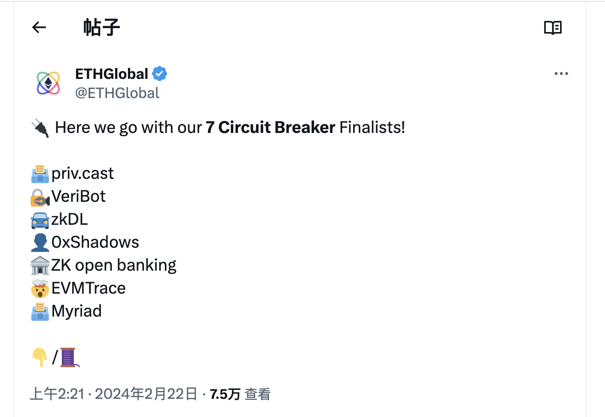The height and width of the screenshot is (417, 605).
Task: Open the reader mode icon top right
Action: click(x=553, y=27)
